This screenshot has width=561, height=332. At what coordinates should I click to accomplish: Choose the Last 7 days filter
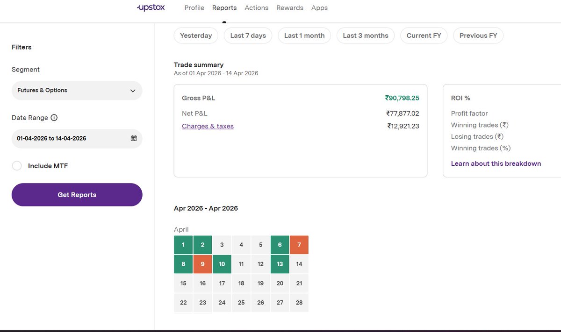[248, 35]
